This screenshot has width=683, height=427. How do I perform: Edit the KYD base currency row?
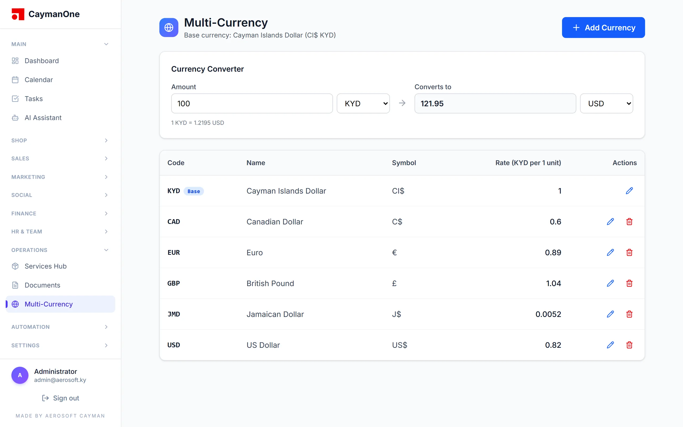tap(629, 191)
